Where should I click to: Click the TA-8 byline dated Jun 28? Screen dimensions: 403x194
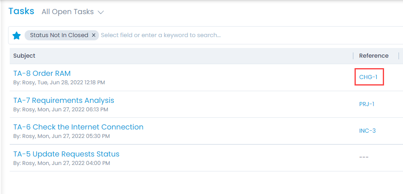point(59,82)
